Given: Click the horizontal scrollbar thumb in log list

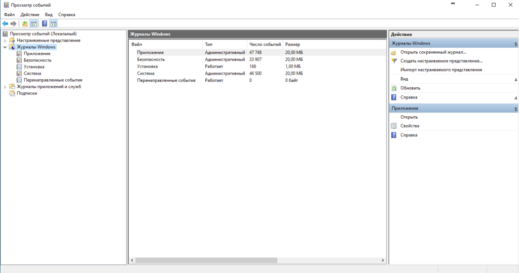Looking at the screenshot, I should pyautogui.click(x=206, y=260).
